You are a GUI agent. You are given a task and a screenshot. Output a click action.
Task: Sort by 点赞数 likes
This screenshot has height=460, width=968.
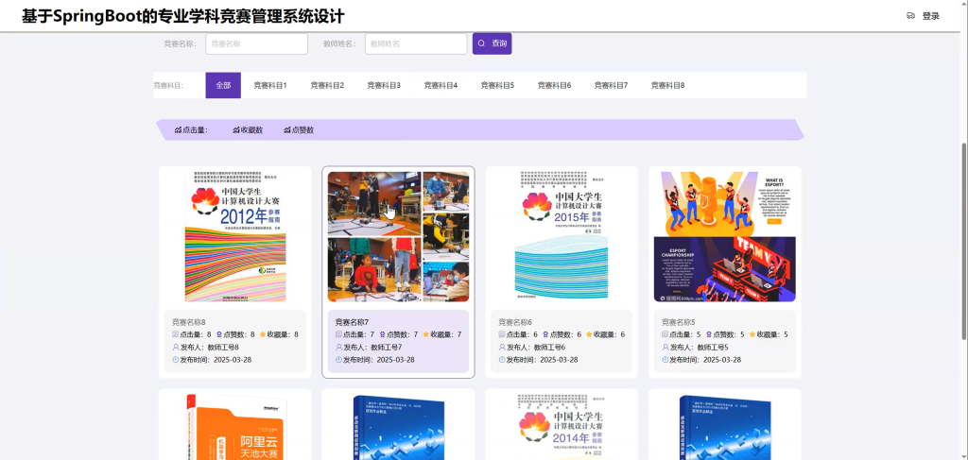tap(299, 130)
